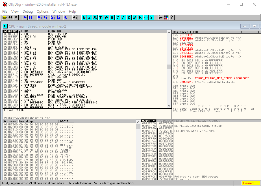Click the dump pane scrollbar up arrow
The image size is (261, 186).
click(x=138, y=122)
